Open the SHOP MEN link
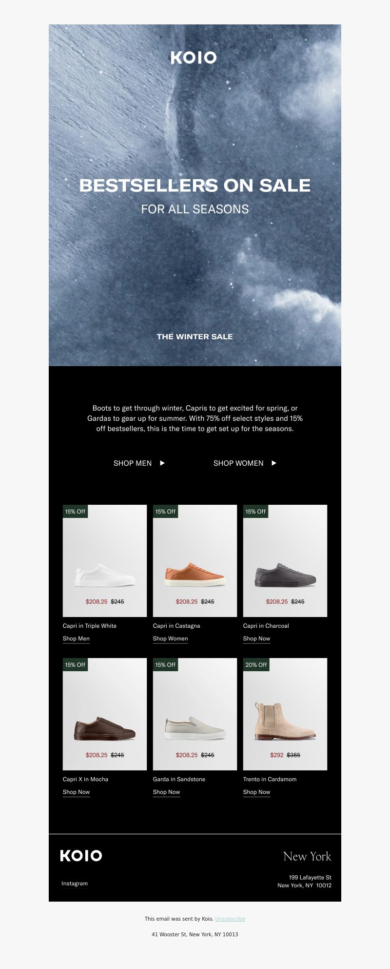 click(133, 463)
